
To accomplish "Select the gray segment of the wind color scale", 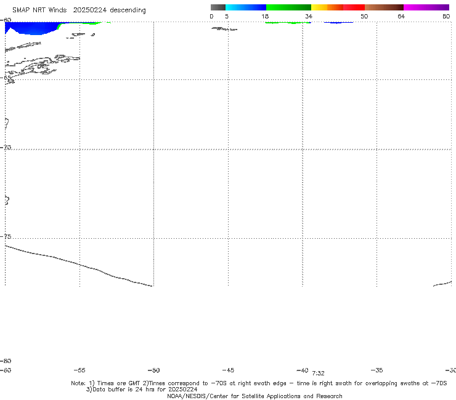I will click(218, 7).
